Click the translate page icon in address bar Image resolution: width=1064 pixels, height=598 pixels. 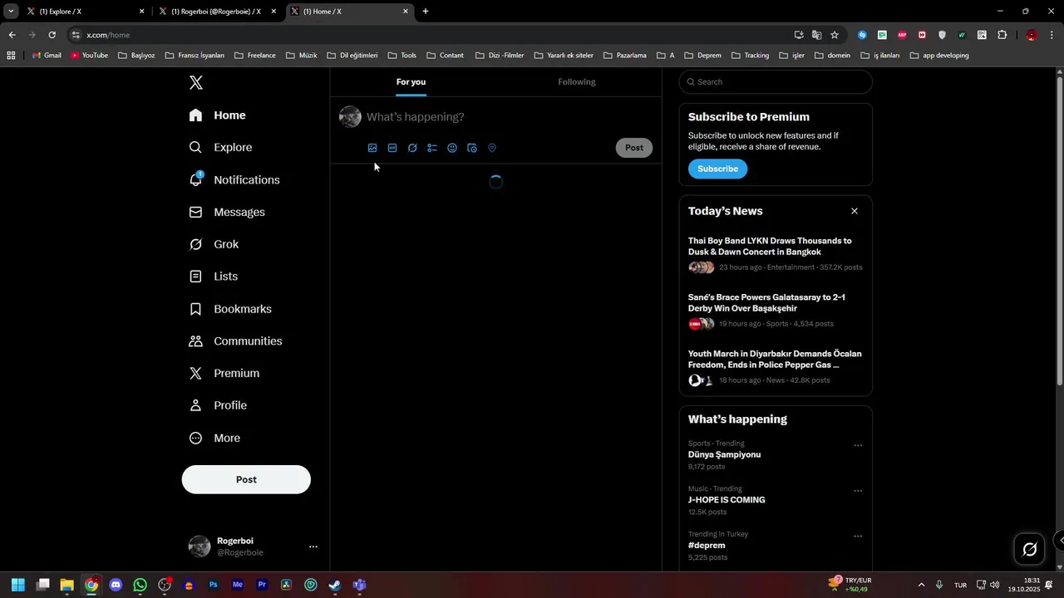(816, 35)
